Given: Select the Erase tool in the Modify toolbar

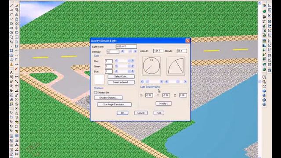Looking at the screenshot, I should 17,6.
